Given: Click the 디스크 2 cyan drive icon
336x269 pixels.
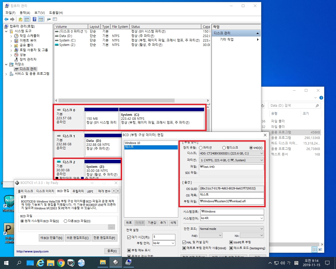Looking at the screenshot, I should 59,162.
